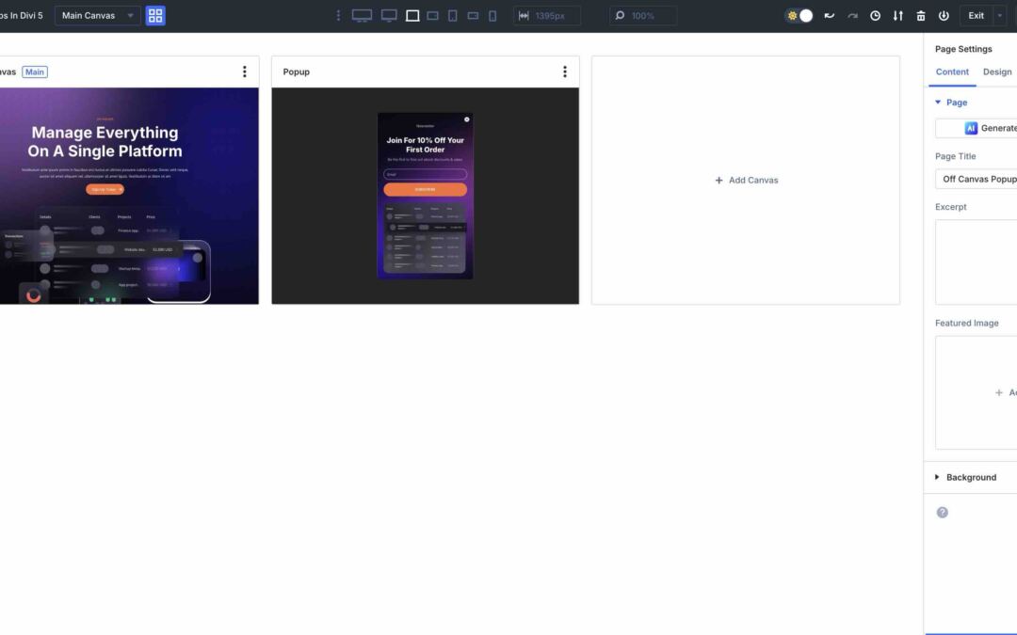The image size is (1017, 635).
Task: Click the undo arrow icon
Action: pyautogui.click(x=830, y=15)
